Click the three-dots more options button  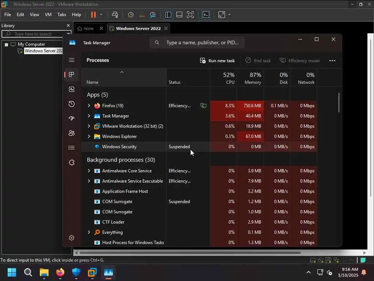tap(332, 61)
